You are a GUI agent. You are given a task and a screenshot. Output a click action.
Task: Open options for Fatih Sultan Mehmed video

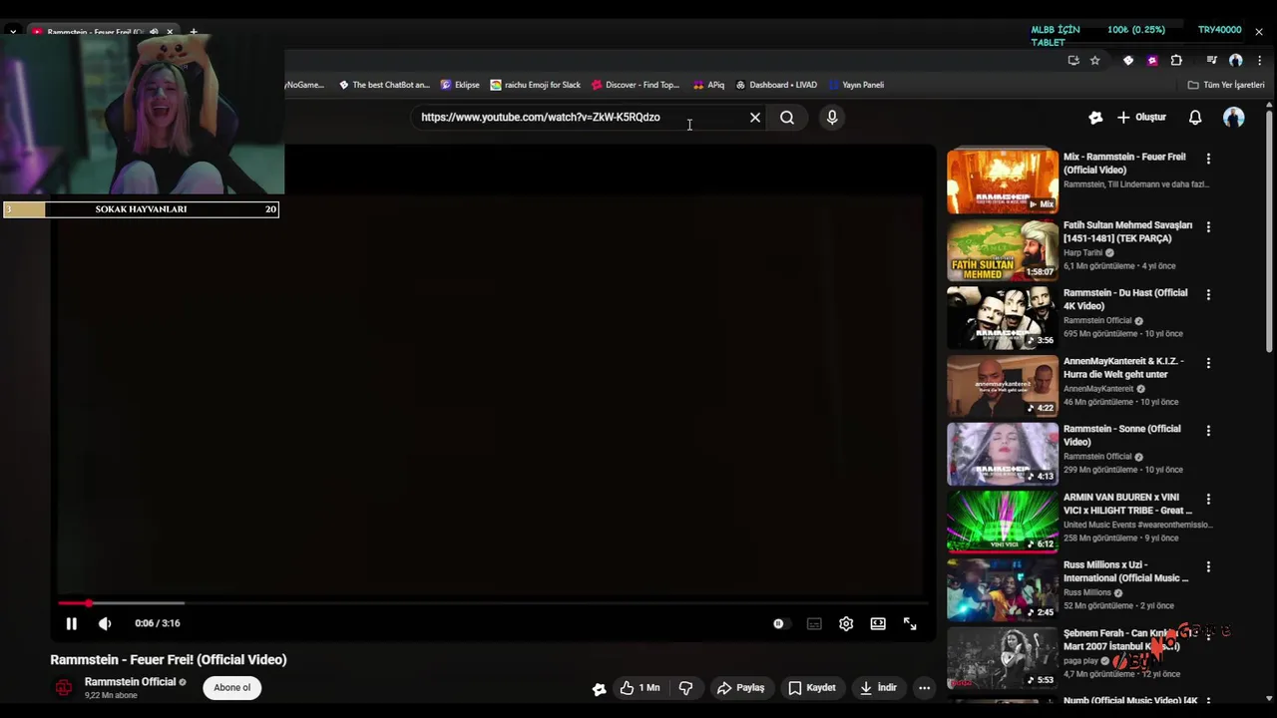coord(1208,227)
